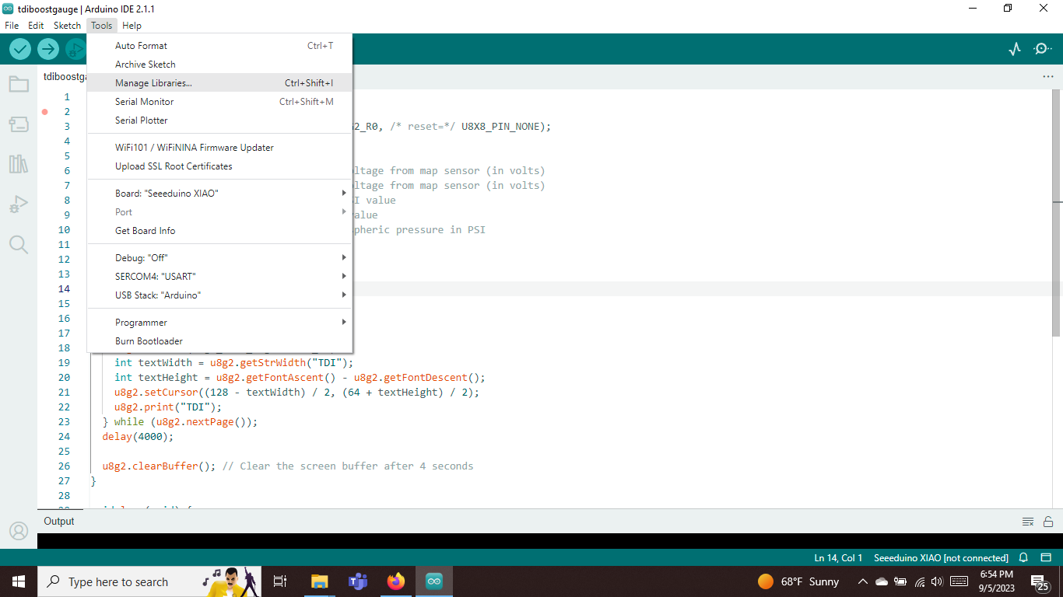Image resolution: width=1063 pixels, height=597 pixels.
Task: Expand the Board "Seeeduino XIAO" submenu
Action: [219, 193]
